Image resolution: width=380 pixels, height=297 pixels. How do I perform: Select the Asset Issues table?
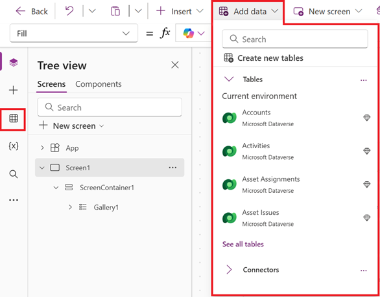295,218
